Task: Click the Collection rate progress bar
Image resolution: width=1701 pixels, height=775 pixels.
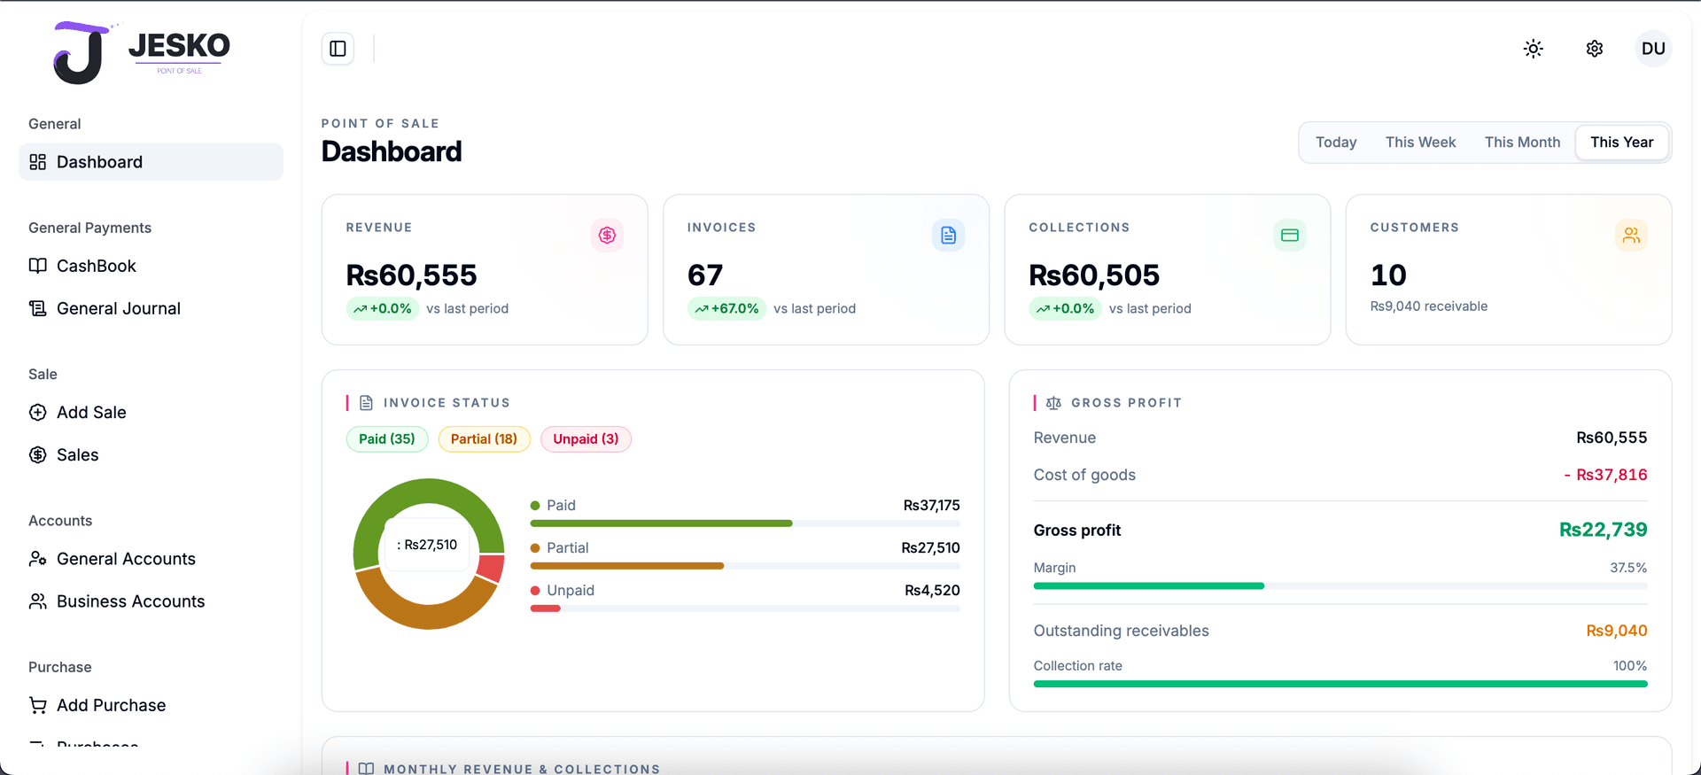Action: click(1340, 684)
